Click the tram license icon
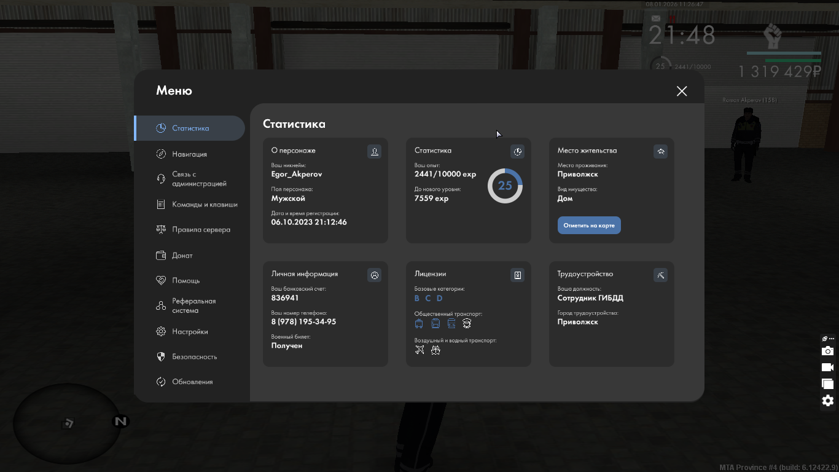This screenshot has height=472, width=839. point(451,323)
